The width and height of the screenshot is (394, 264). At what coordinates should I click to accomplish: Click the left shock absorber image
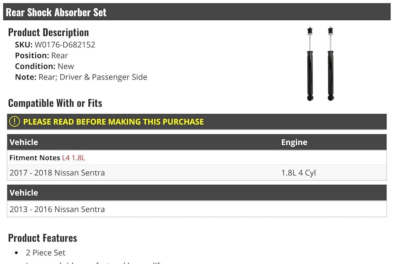click(x=310, y=64)
